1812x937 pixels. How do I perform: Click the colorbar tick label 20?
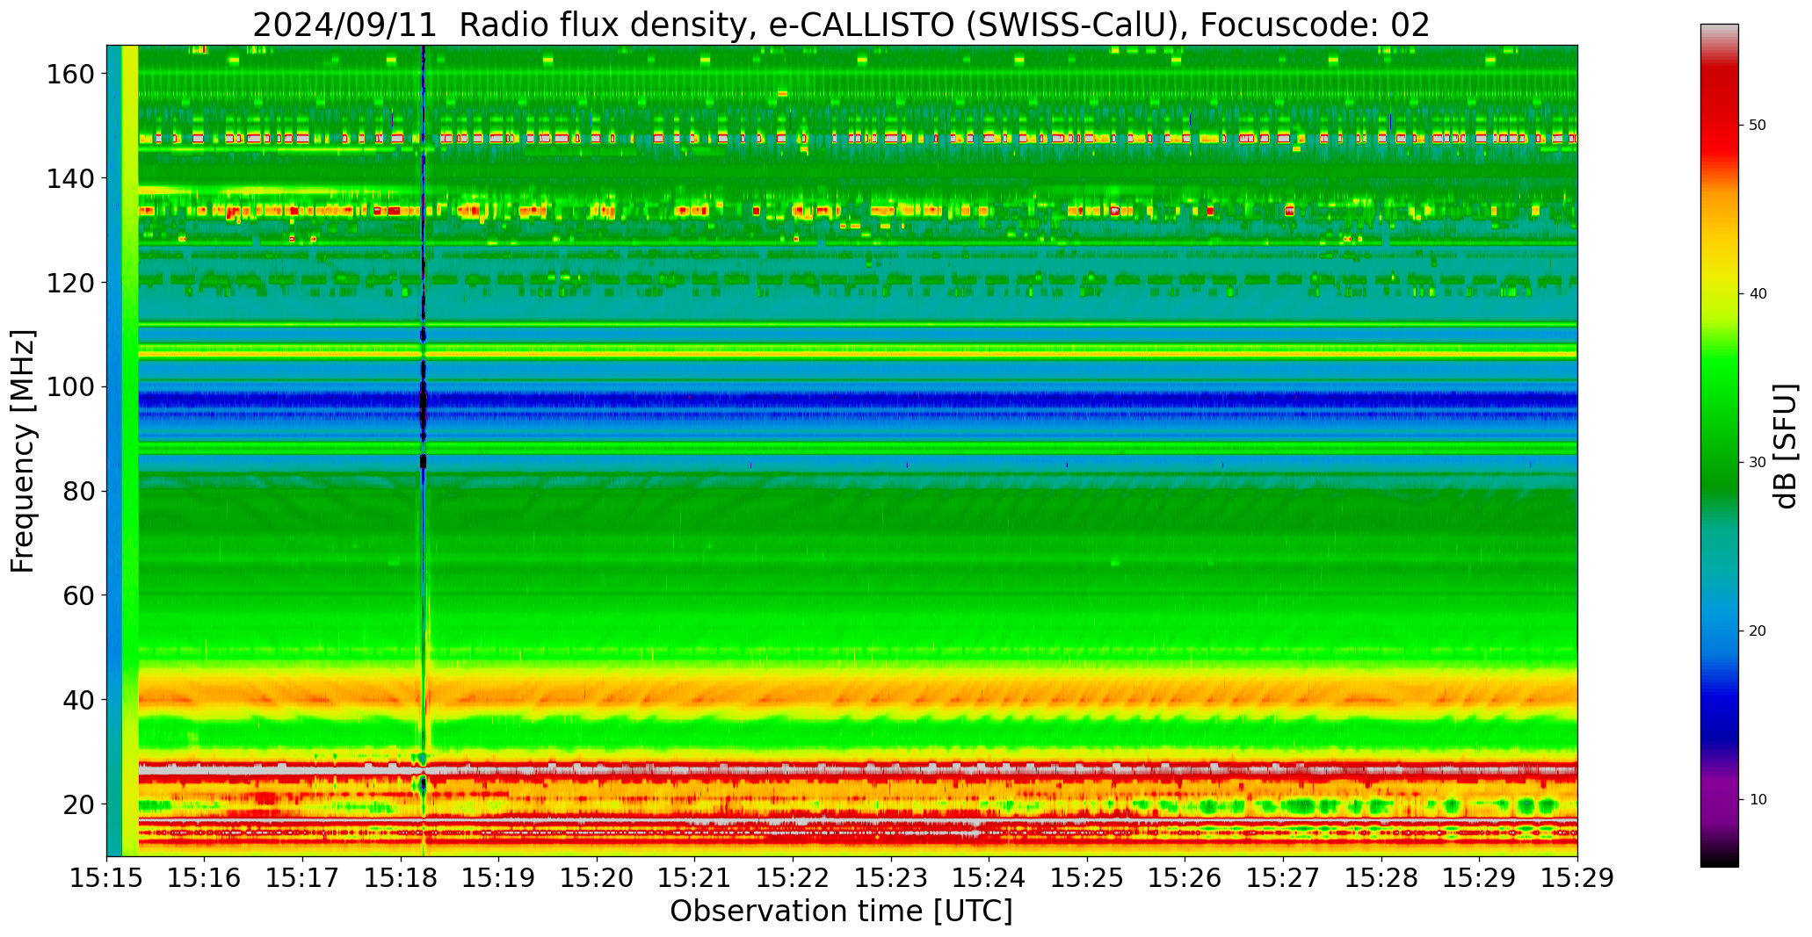coord(1758,631)
